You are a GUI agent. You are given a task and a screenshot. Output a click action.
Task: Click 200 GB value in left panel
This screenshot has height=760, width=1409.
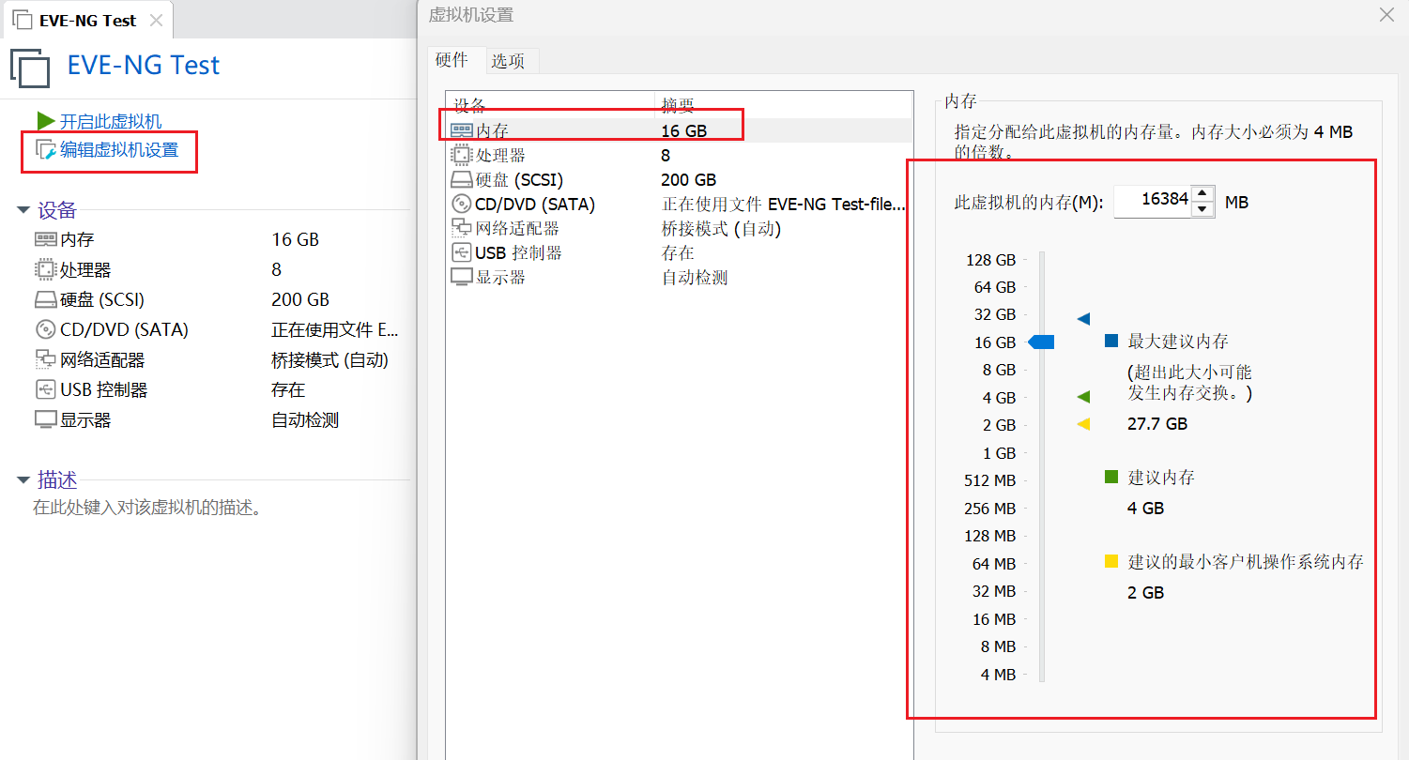coord(300,300)
